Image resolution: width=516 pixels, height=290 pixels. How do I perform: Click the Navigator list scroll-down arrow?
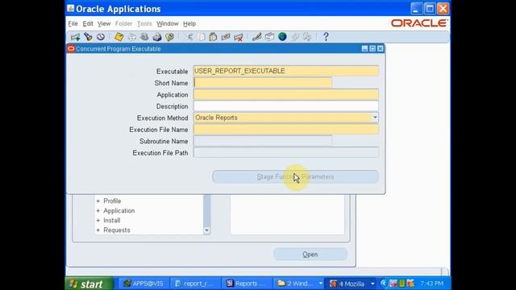206,230
